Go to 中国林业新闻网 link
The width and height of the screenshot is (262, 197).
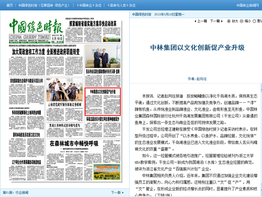247,5
